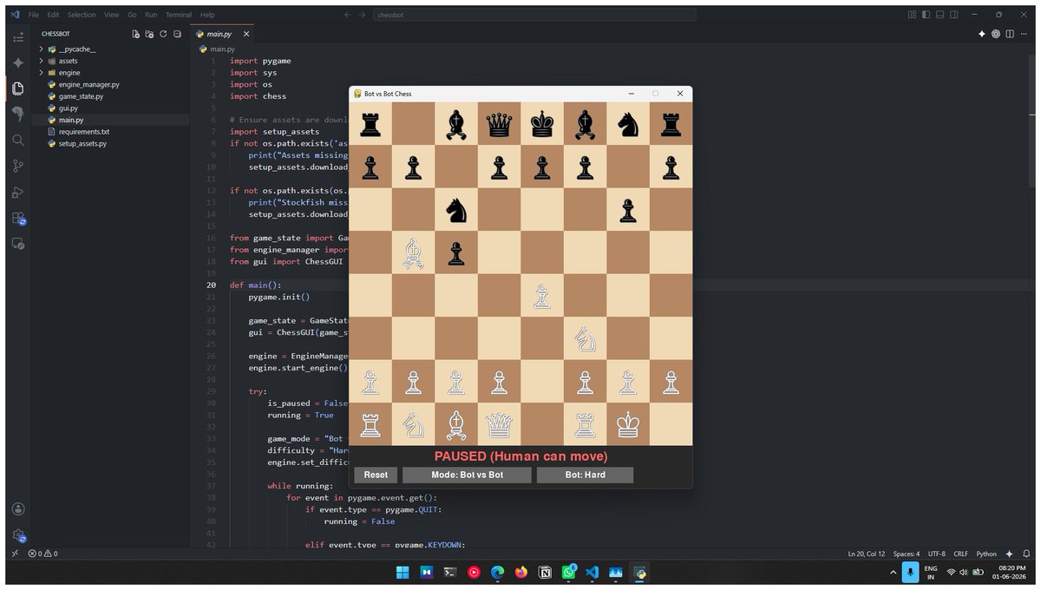Open the File menu

(x=32, y=15)
